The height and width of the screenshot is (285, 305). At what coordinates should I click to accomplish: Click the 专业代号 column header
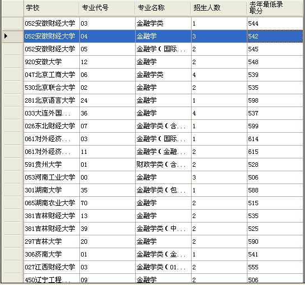click(107, 8)
